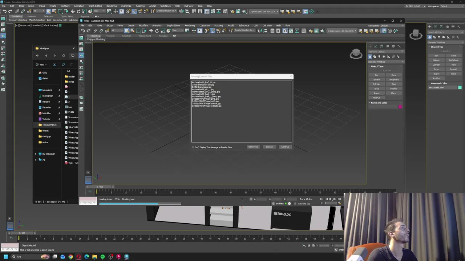Open teal object color swatch in back window
This screenshot has width=465, height=261.
[460, 87]
